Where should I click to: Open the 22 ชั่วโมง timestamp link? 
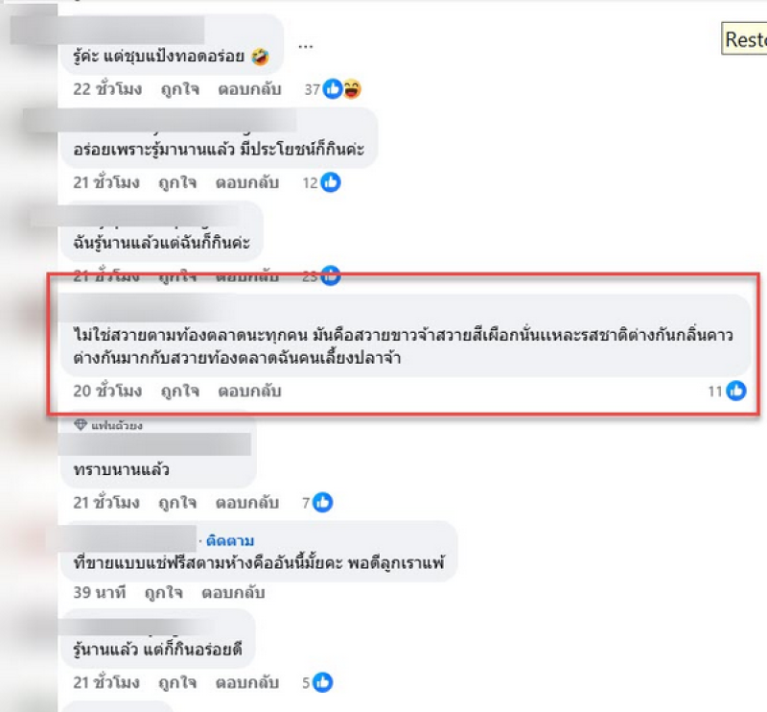click(x=107, y=90)
